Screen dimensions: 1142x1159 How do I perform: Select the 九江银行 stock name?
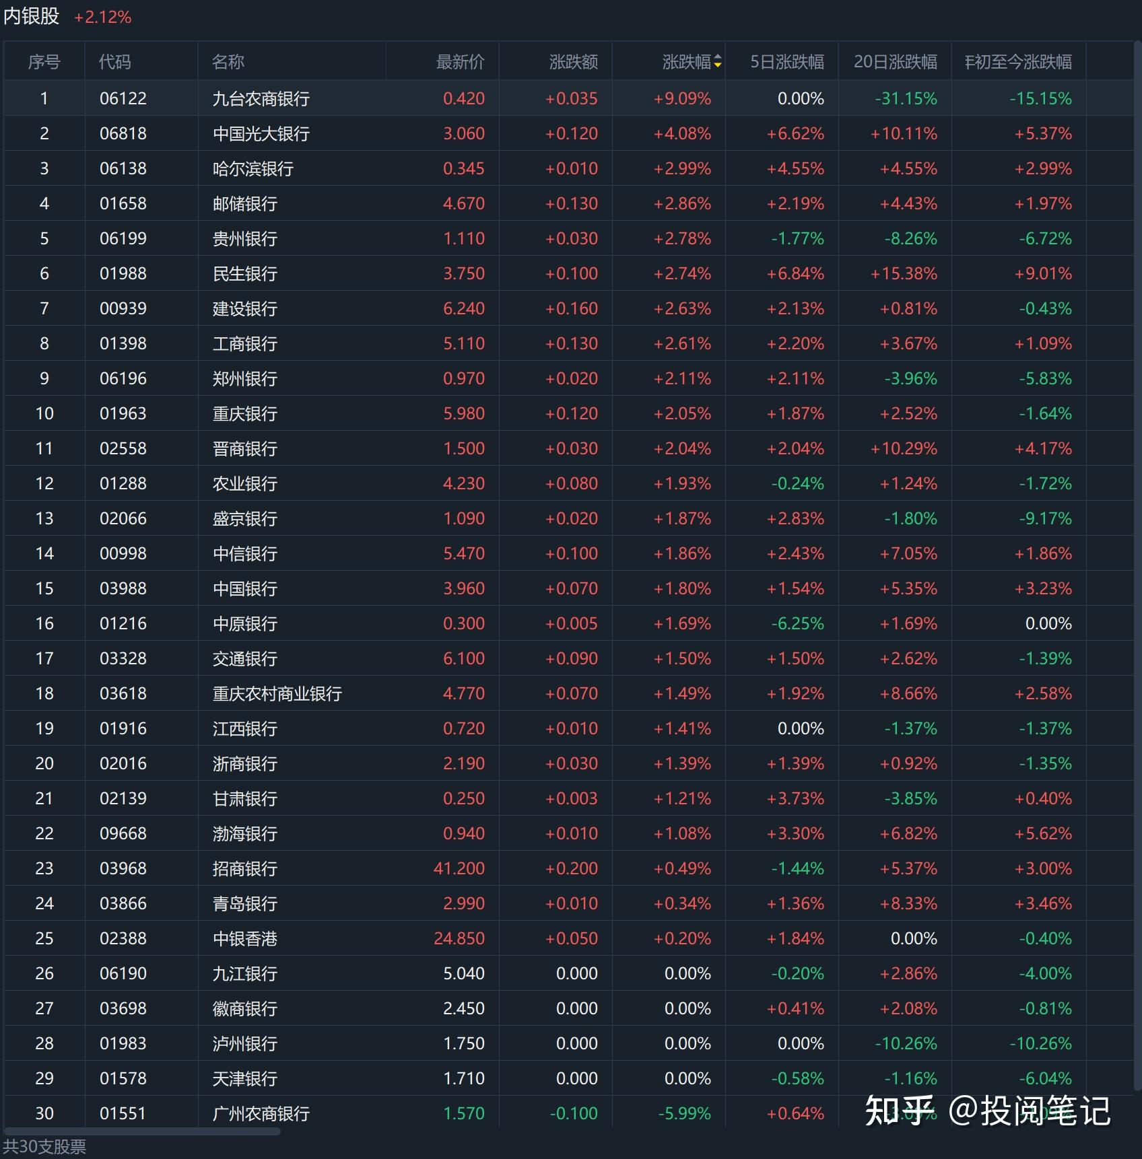[245, 973]
